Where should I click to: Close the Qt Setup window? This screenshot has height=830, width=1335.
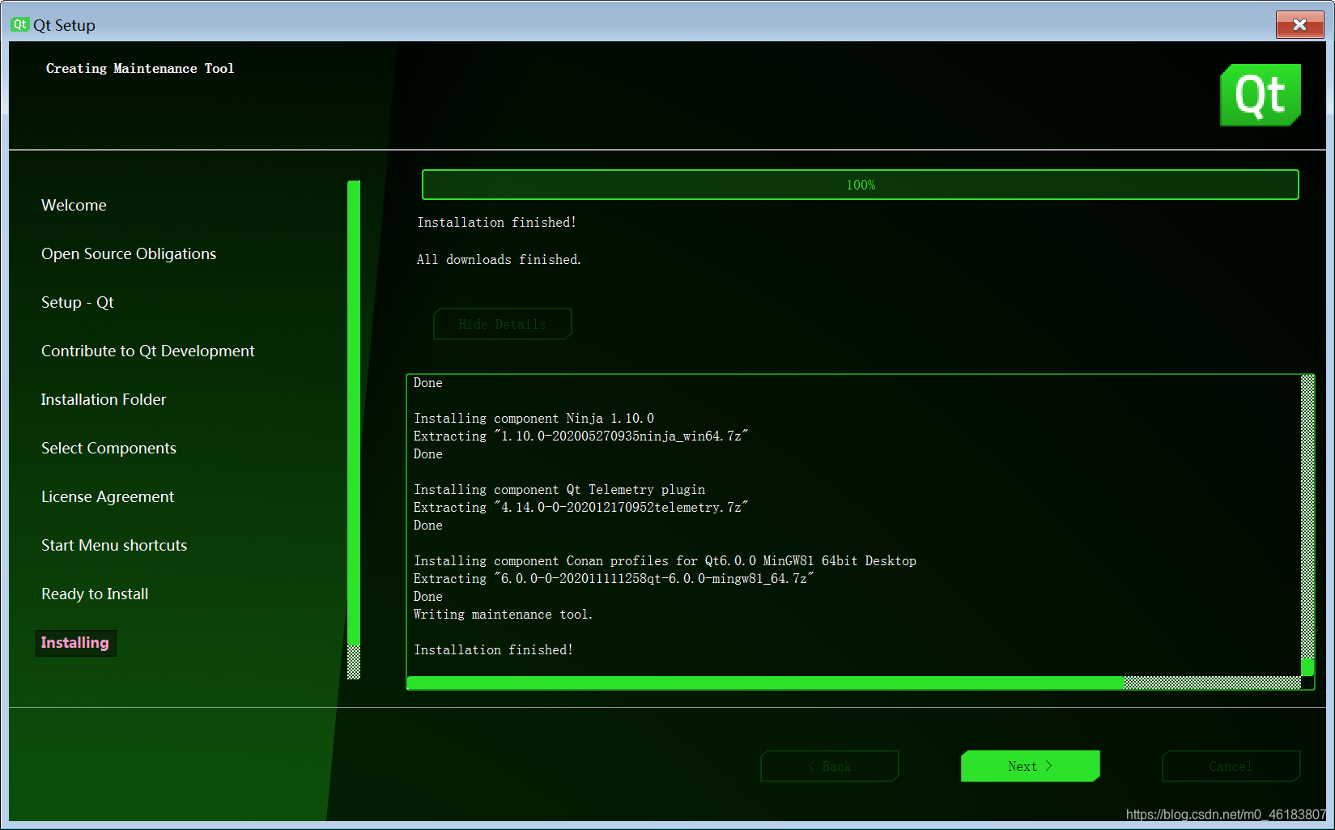click(x=1299, y=24)
